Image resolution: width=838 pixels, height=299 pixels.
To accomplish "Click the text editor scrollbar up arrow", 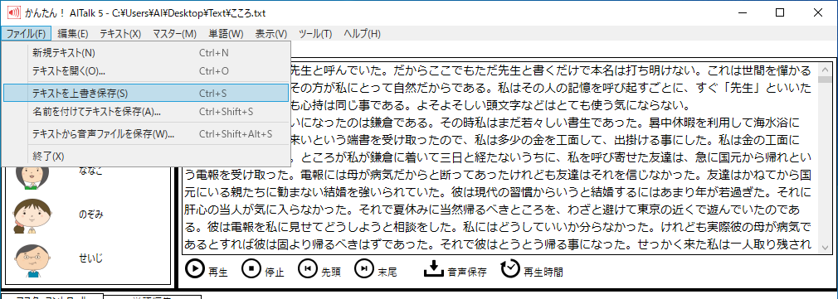I will click(x=825, y=69).
